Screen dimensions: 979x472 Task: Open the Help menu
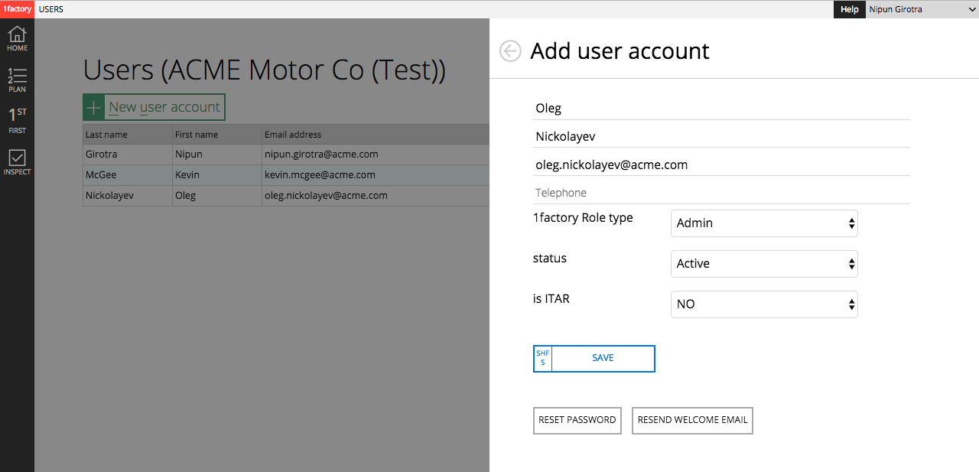coord(849,9)
